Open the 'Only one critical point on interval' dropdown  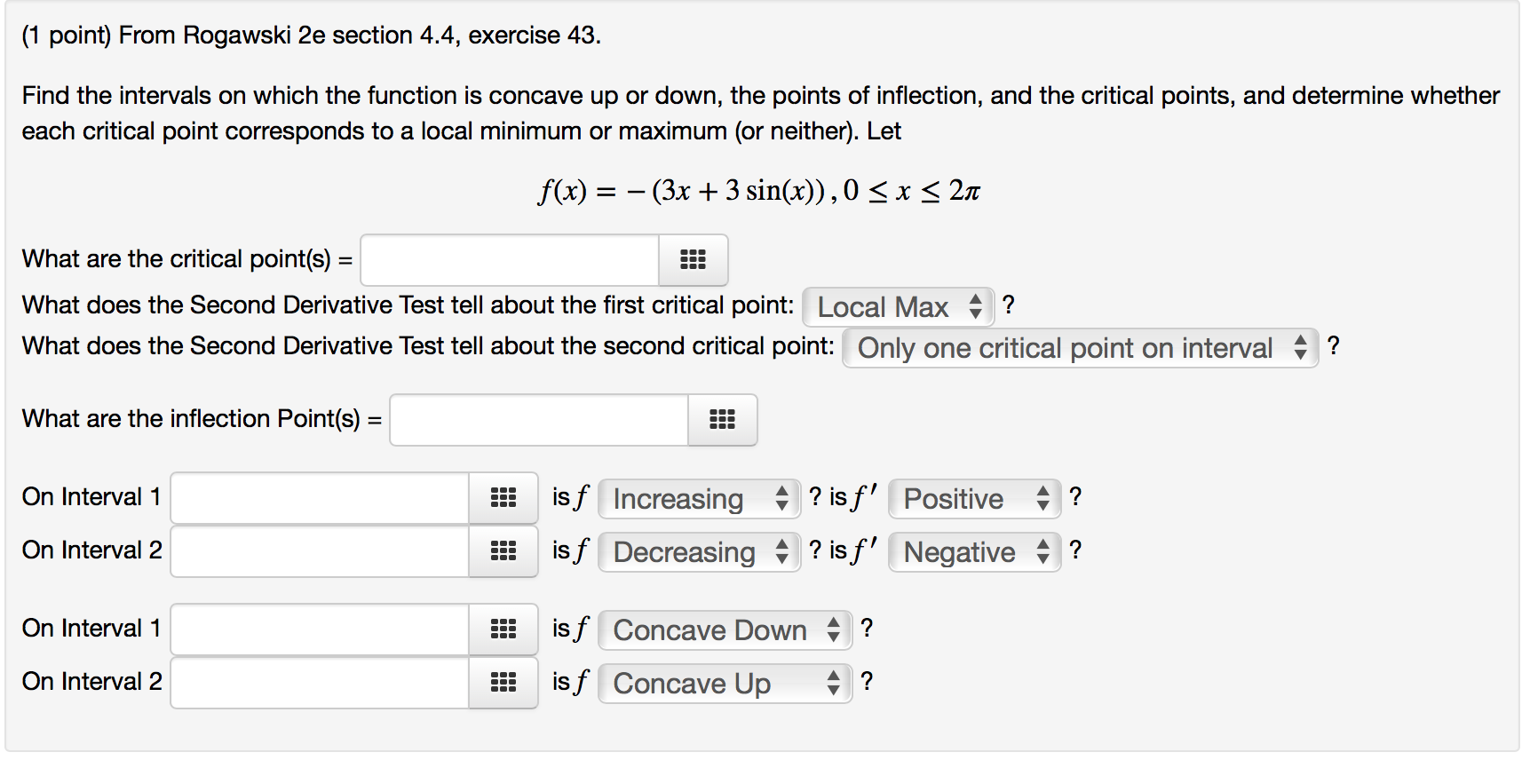(1066, 348)
